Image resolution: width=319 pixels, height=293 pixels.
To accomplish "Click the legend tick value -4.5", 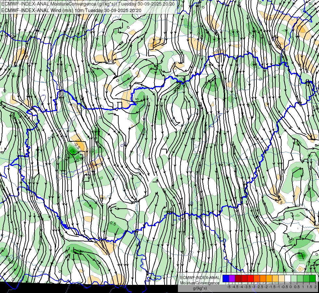I will pyautogui.click(x=235, y=287).
